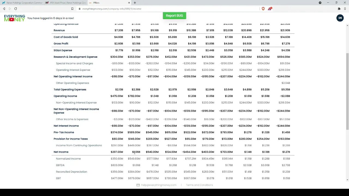Close the Pillars tab

tap(129, 3)
